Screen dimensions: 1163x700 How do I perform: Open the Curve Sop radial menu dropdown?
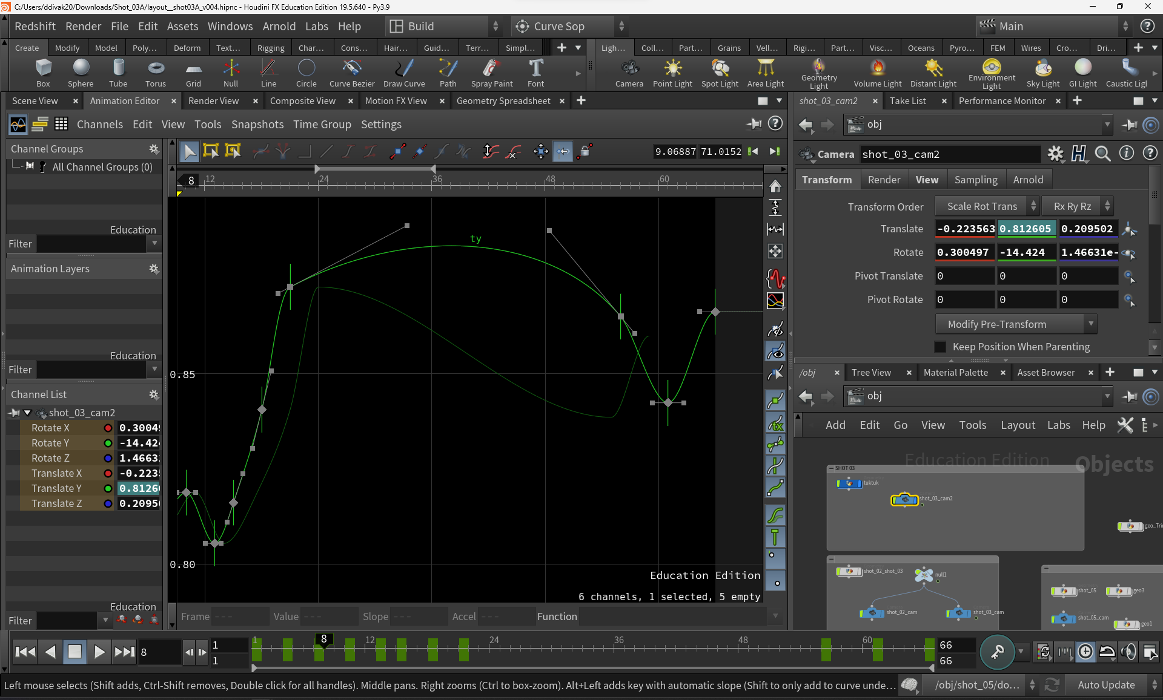click(569, 26)
